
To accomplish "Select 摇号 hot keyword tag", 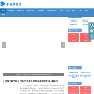I will click(x=85, y=38).
